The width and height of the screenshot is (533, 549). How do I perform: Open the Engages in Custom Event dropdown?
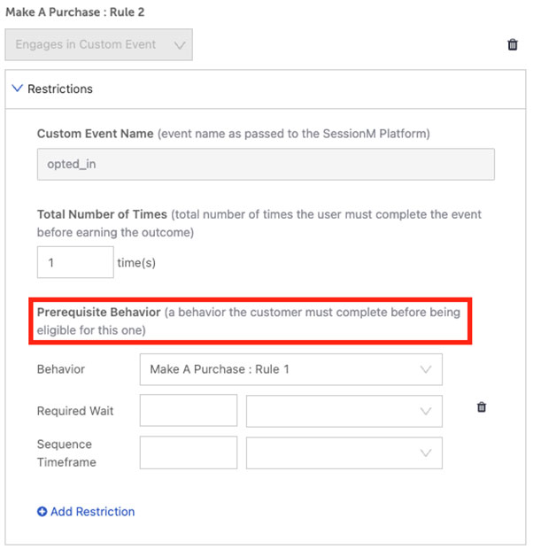click(98, 45)
